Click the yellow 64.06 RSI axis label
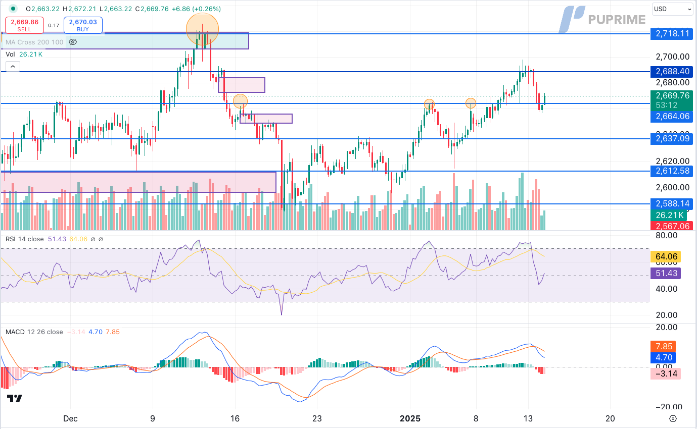 [666, 257]
